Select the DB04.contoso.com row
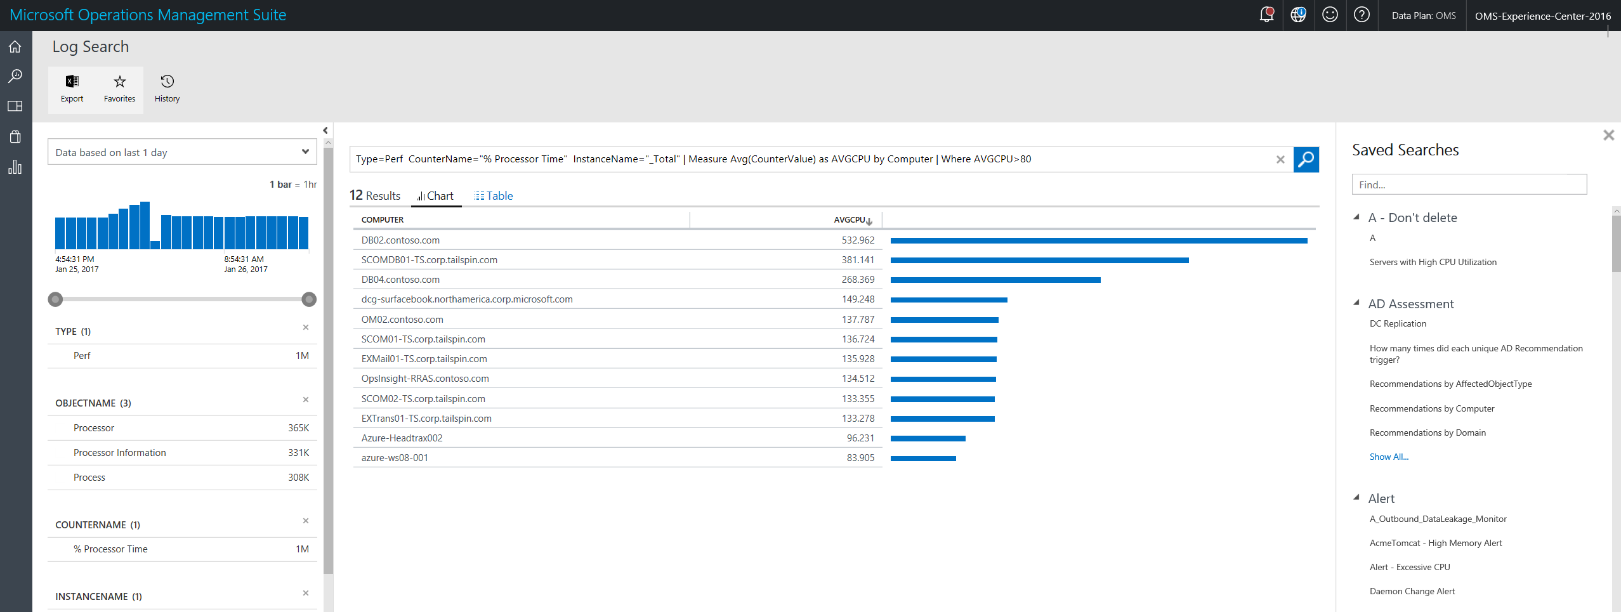The width and height of the screenshot is (1621, 612). [617, 280]
